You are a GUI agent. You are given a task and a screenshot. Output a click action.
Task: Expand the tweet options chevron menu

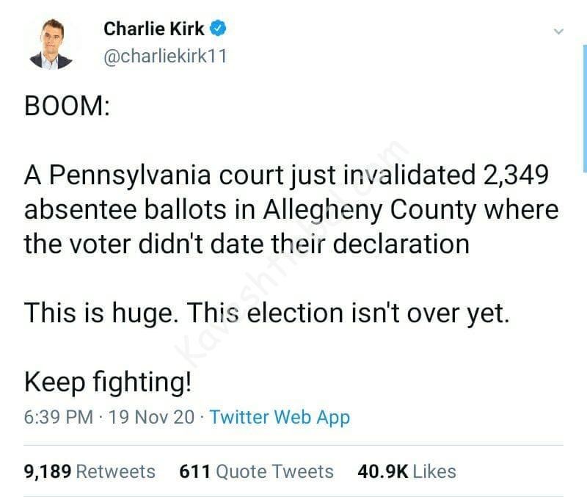[x=558, y=32]
